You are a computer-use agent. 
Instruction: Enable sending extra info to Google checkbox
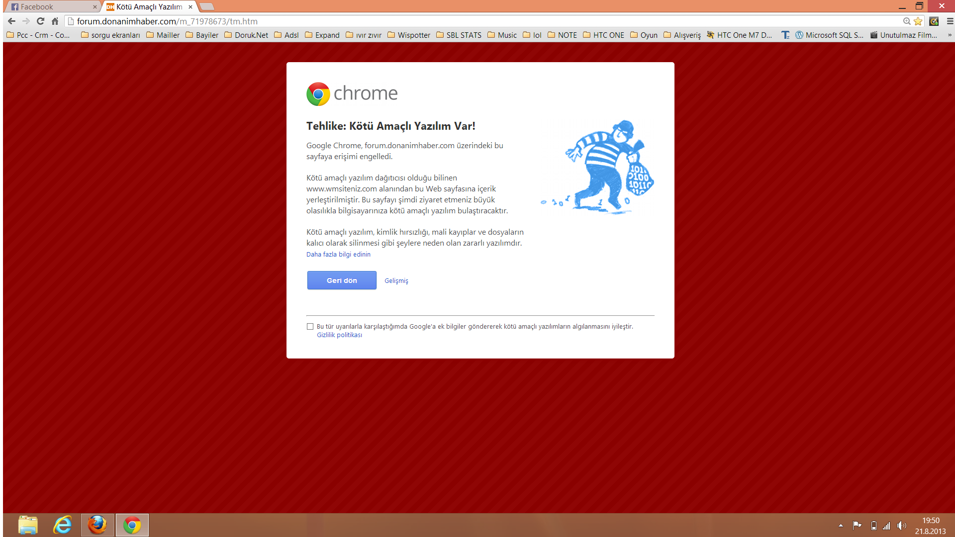[310, 327]
